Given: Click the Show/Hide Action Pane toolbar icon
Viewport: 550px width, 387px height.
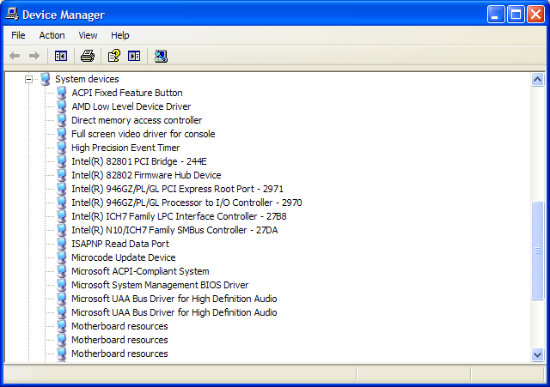Looking at the screenshot, I should 134,56.
